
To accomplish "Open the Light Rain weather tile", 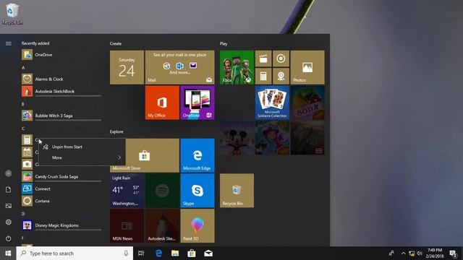I will (x=127, y=191).
